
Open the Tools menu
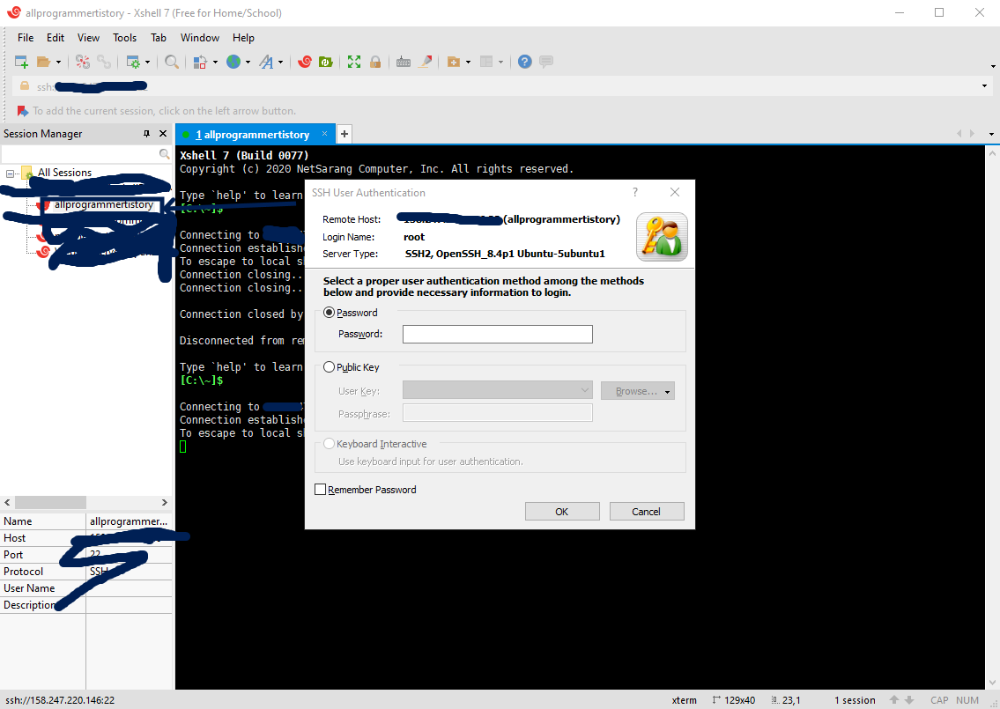click(124, 38)
